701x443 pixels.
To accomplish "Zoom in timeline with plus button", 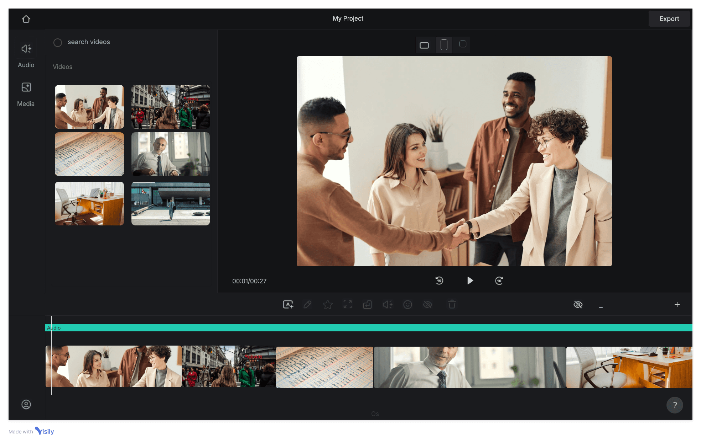I will coord(677,304).
